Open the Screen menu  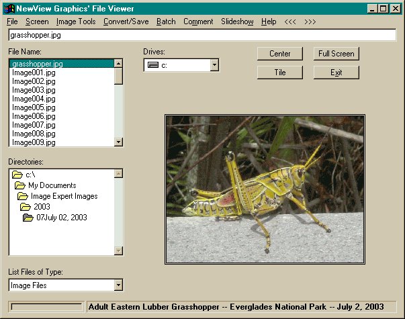[37, 21]
